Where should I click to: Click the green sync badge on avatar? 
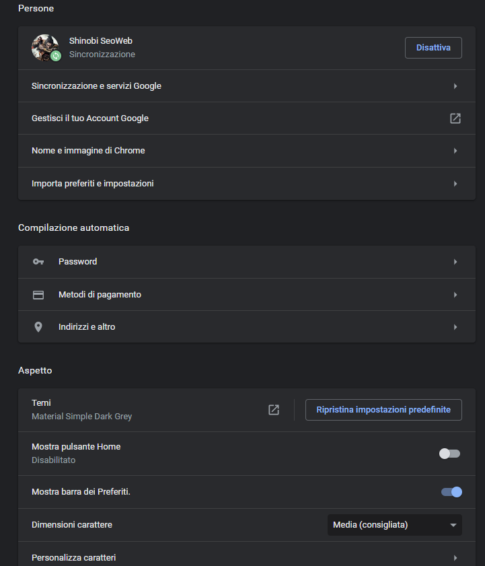point(57,57)
